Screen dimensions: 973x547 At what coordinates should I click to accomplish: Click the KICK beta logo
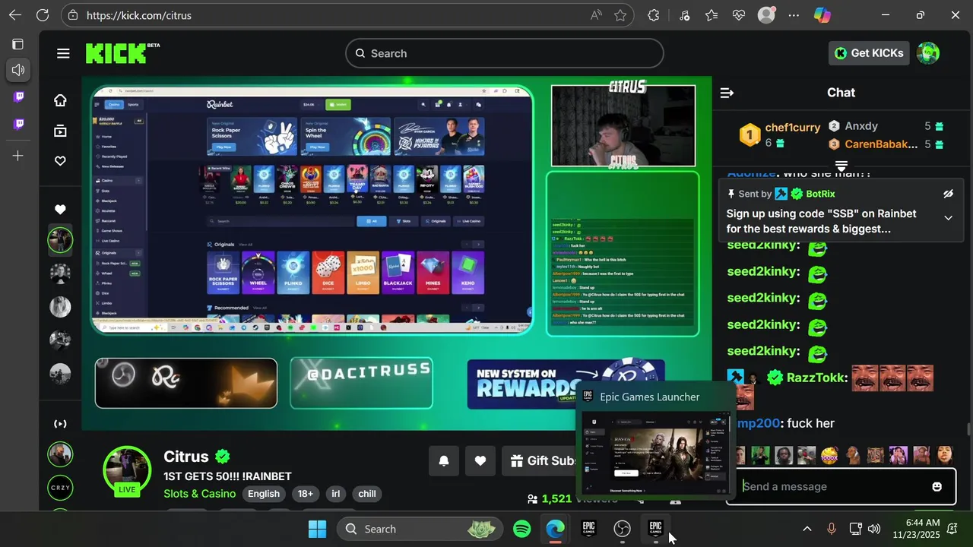pyautogui.click(x=122, y=53)
